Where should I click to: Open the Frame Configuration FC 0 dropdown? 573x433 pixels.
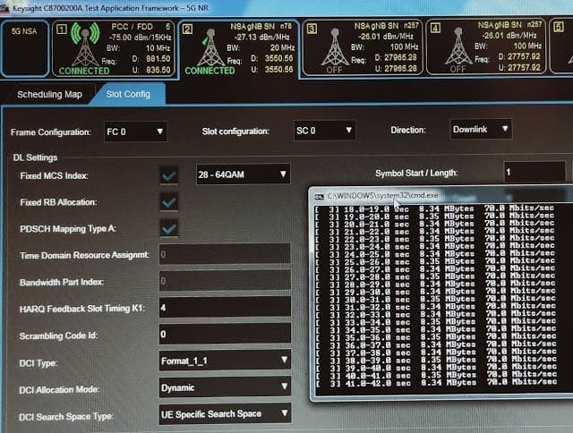135,132
